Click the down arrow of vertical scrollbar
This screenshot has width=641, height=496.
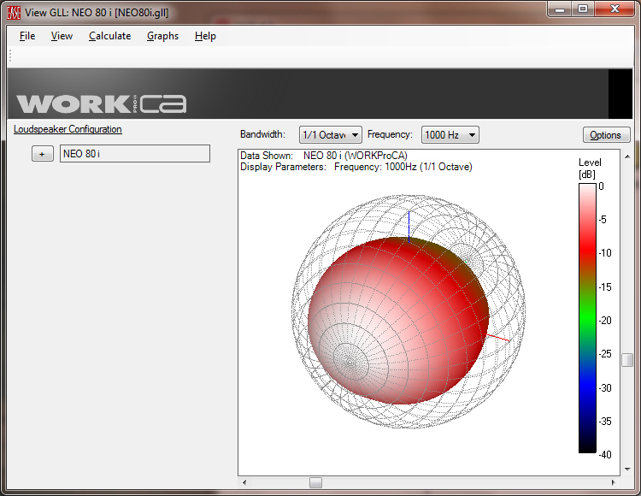[x=627, y=469]
